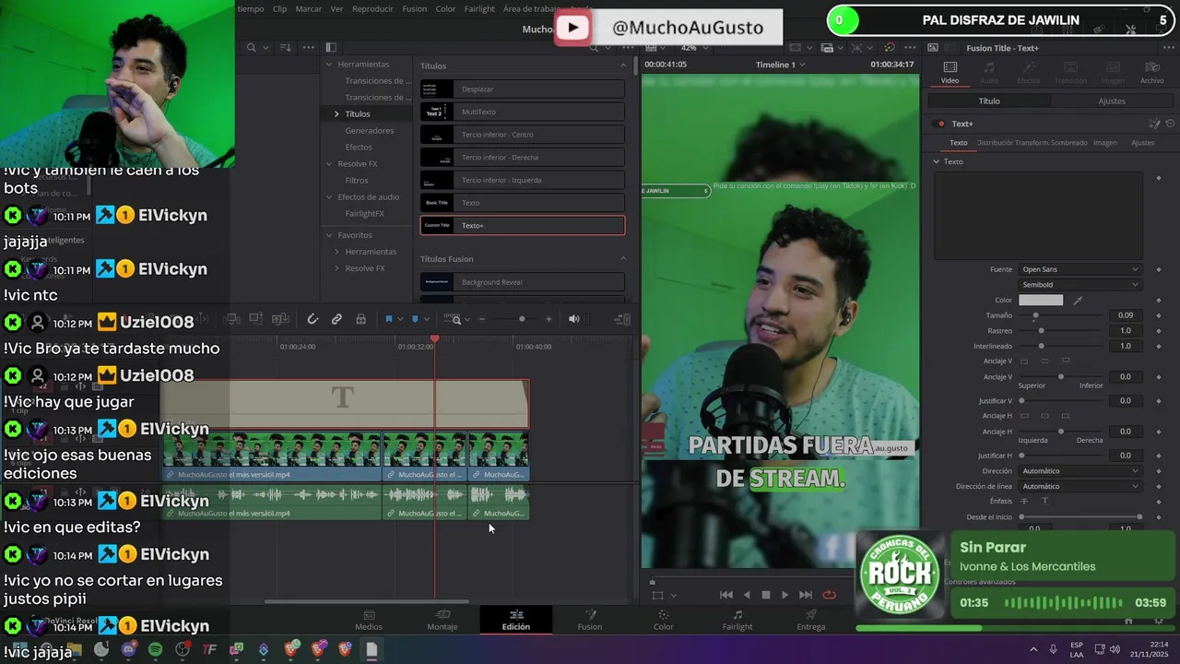Toggle the keyframe diamond for Tamaño

[x=1159, y=315]
